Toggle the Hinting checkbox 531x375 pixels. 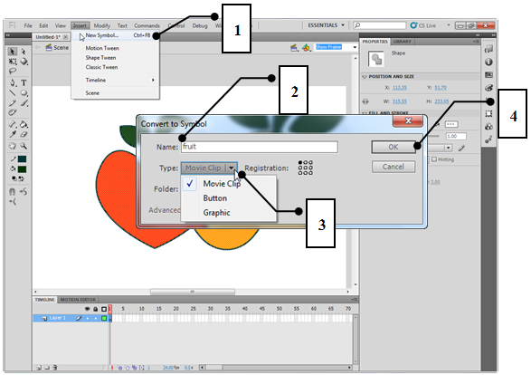click(x=434, y=159)
